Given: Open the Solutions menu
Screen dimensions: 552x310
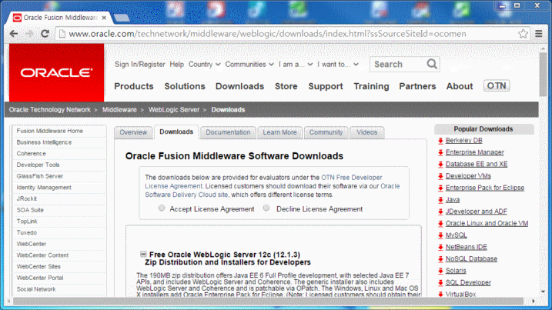Looking at the screenshot, I should pyautogui.click(x=185, y=86).
